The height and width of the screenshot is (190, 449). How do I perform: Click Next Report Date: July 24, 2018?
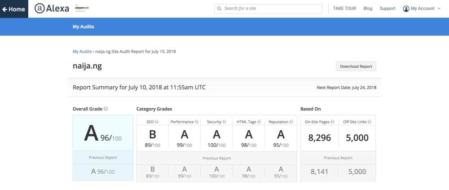[x=347, y=88]
